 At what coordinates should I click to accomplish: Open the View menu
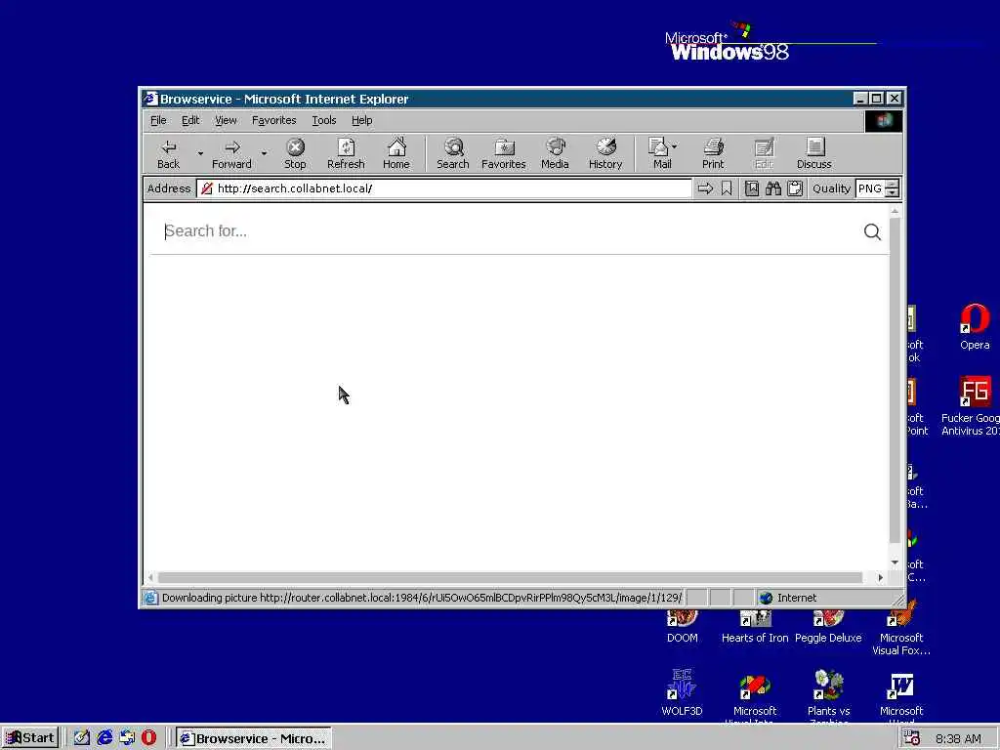click(226, 120)
